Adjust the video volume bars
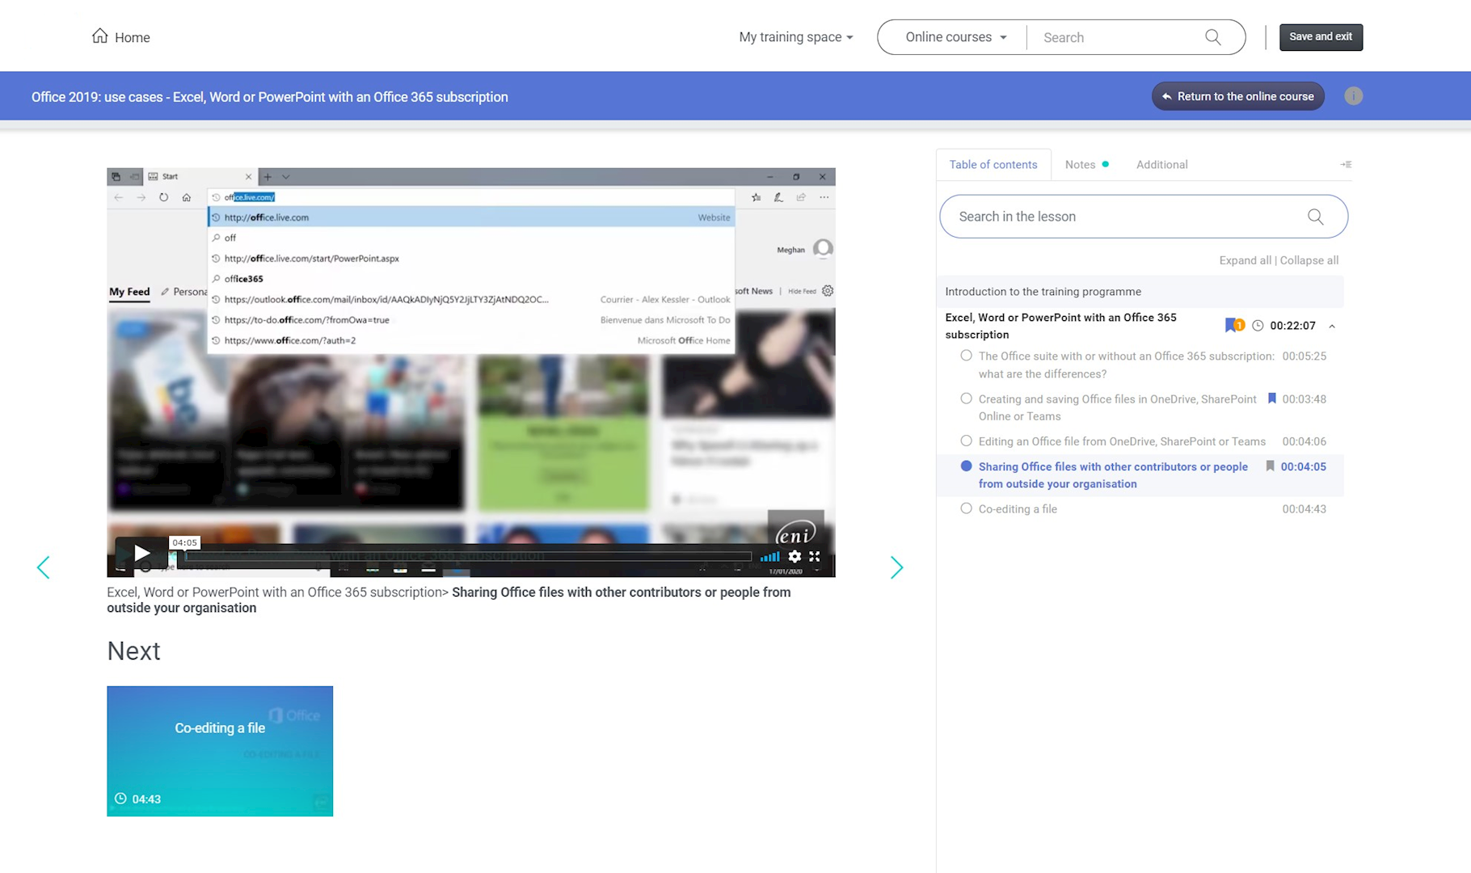 click(769, 556)
